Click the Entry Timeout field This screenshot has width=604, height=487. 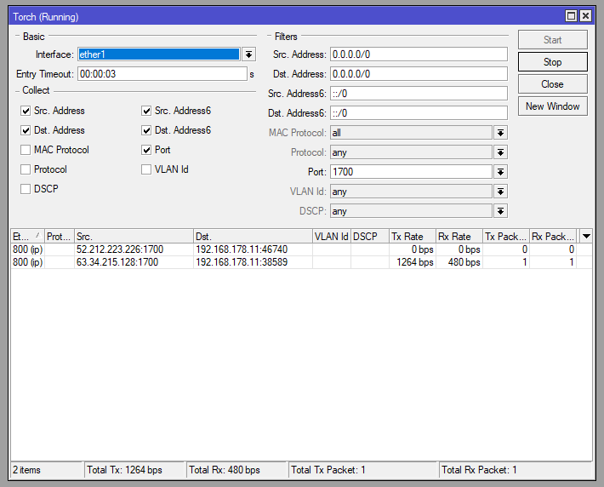pos(162,74)
